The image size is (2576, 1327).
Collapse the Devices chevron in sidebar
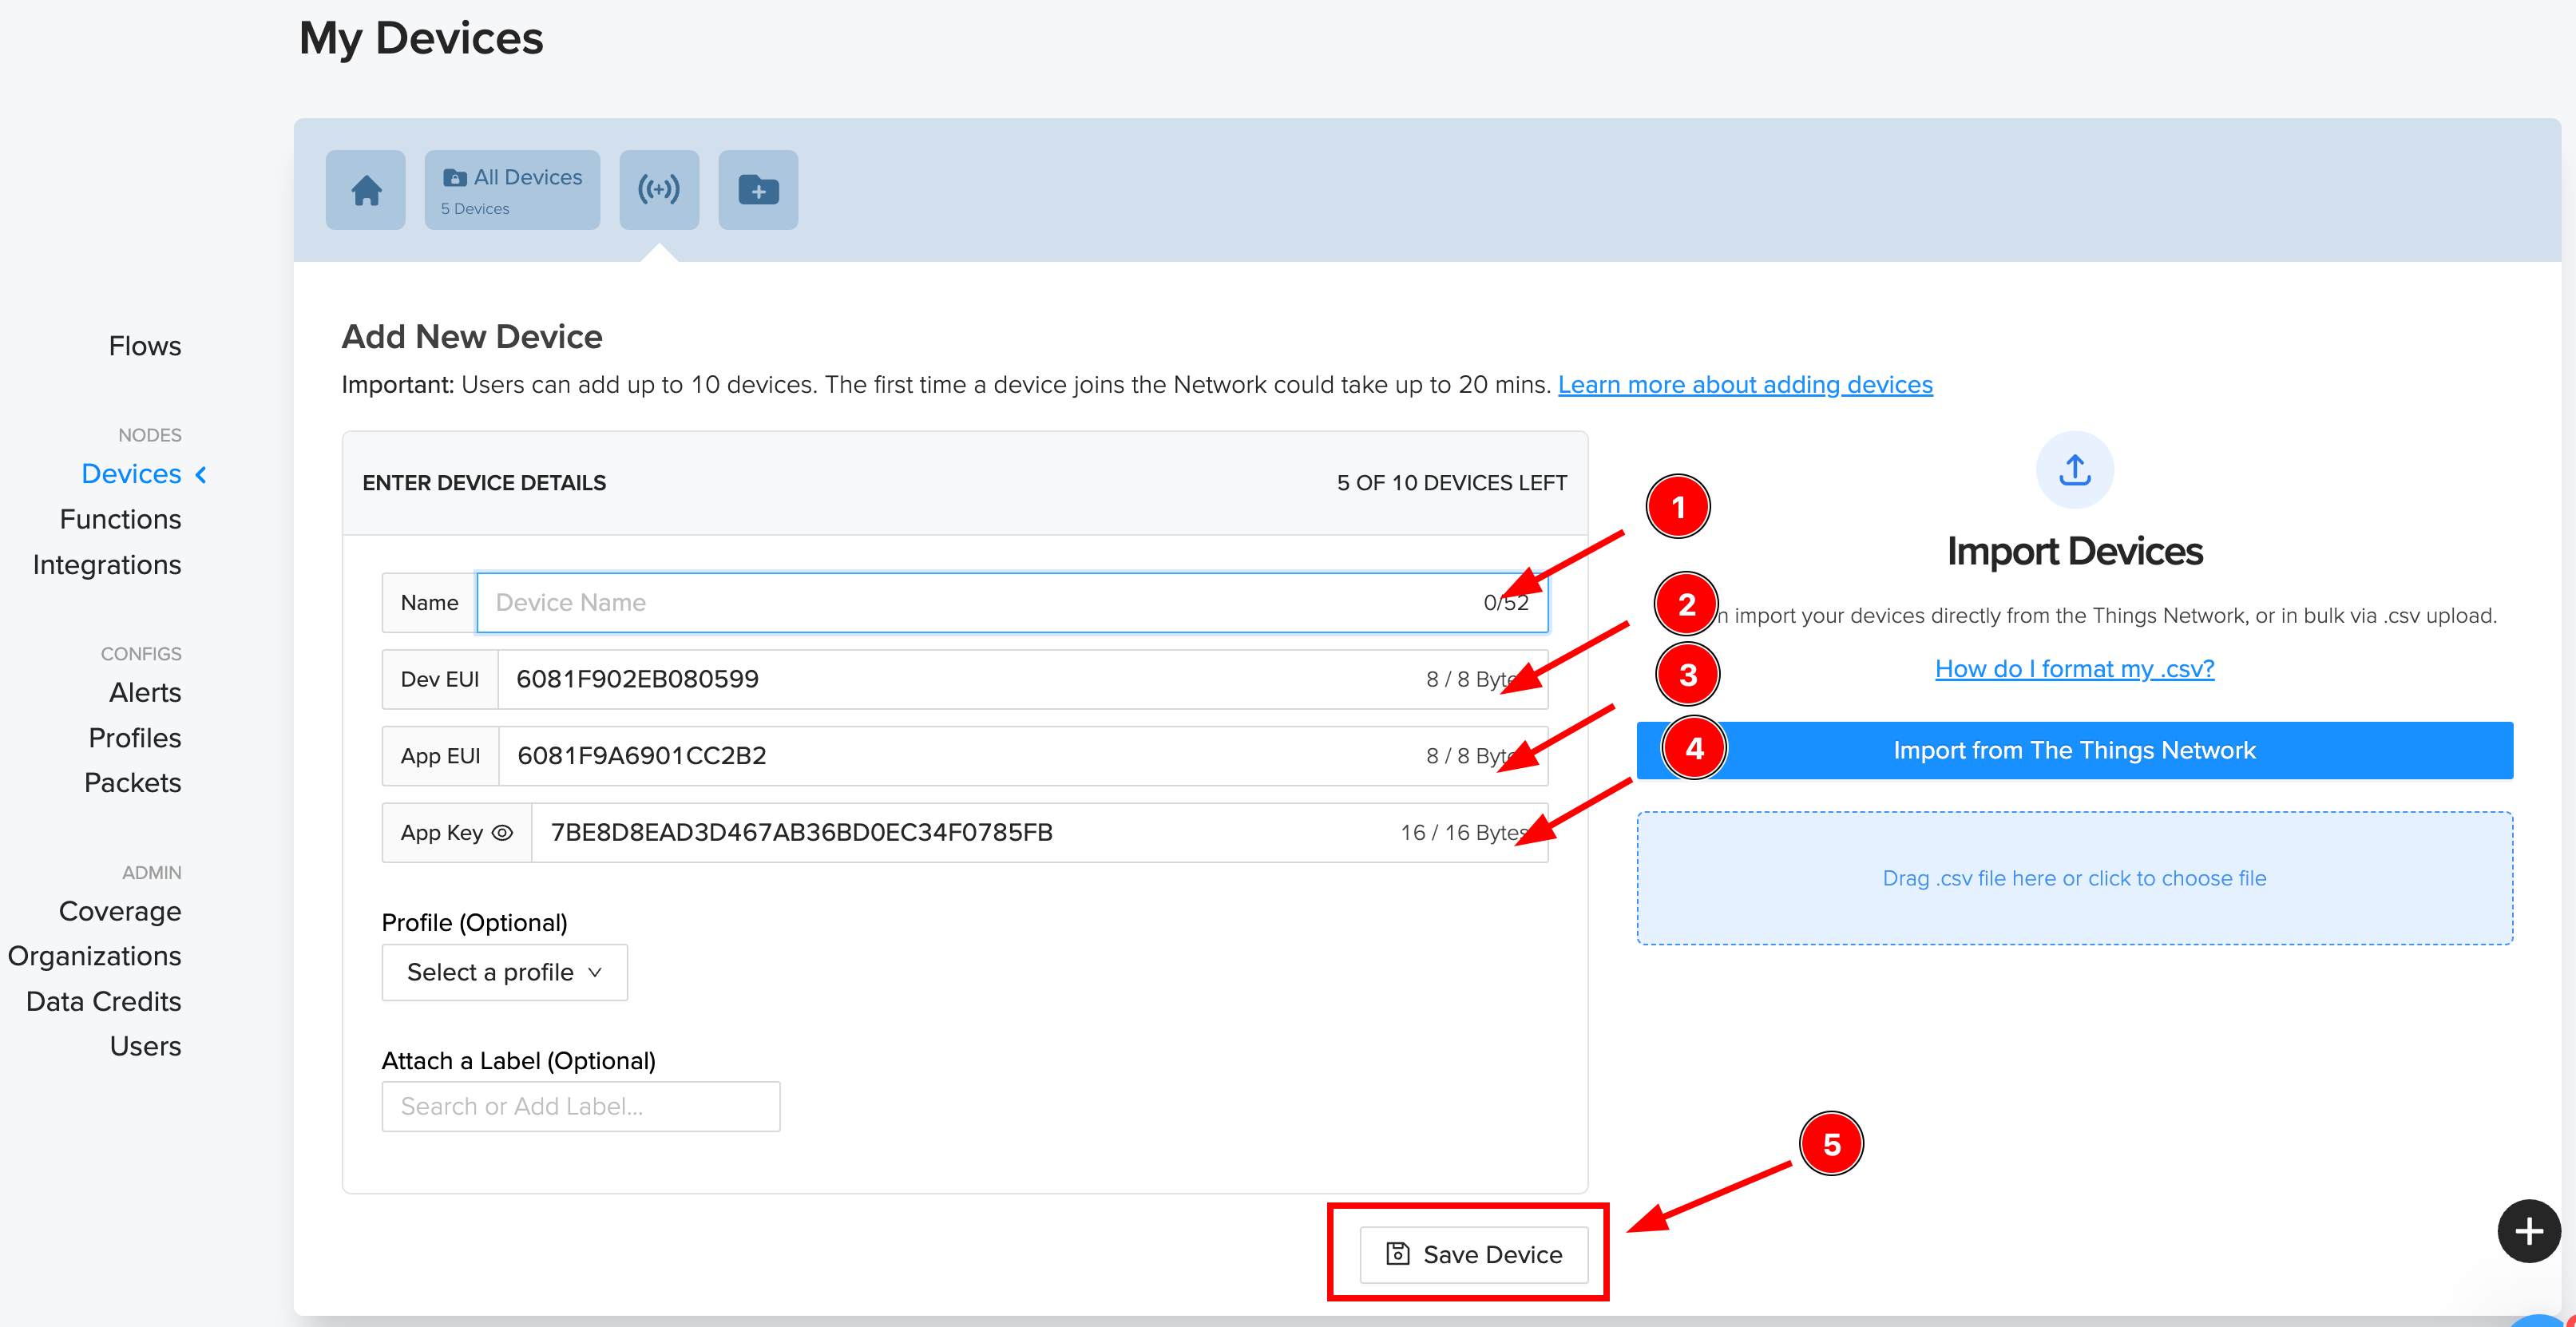pos(202,474)
